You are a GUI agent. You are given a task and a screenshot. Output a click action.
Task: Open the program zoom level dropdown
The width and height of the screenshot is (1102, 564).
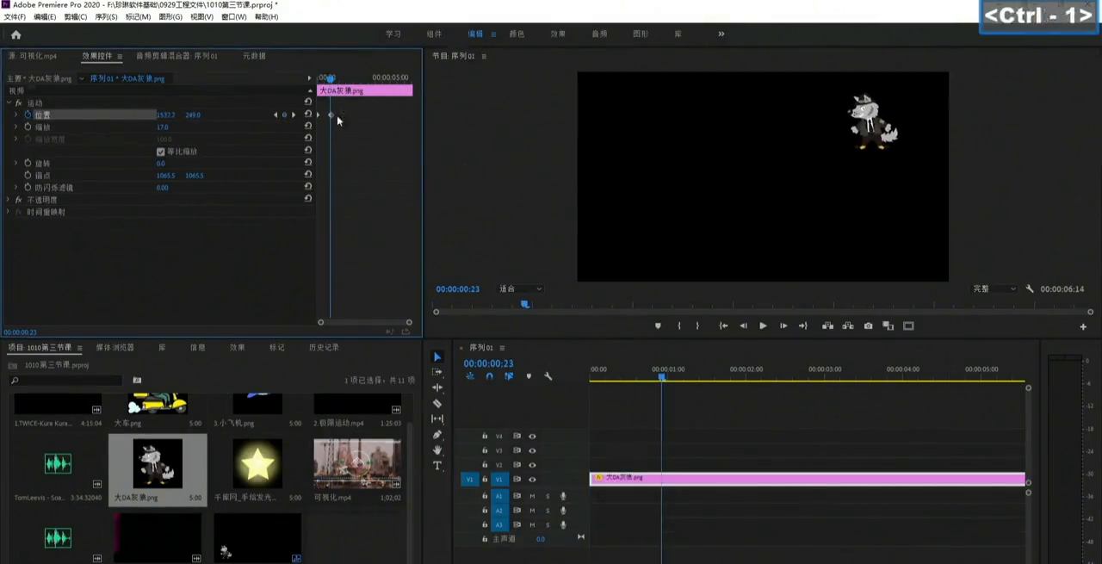click(520, 289)
